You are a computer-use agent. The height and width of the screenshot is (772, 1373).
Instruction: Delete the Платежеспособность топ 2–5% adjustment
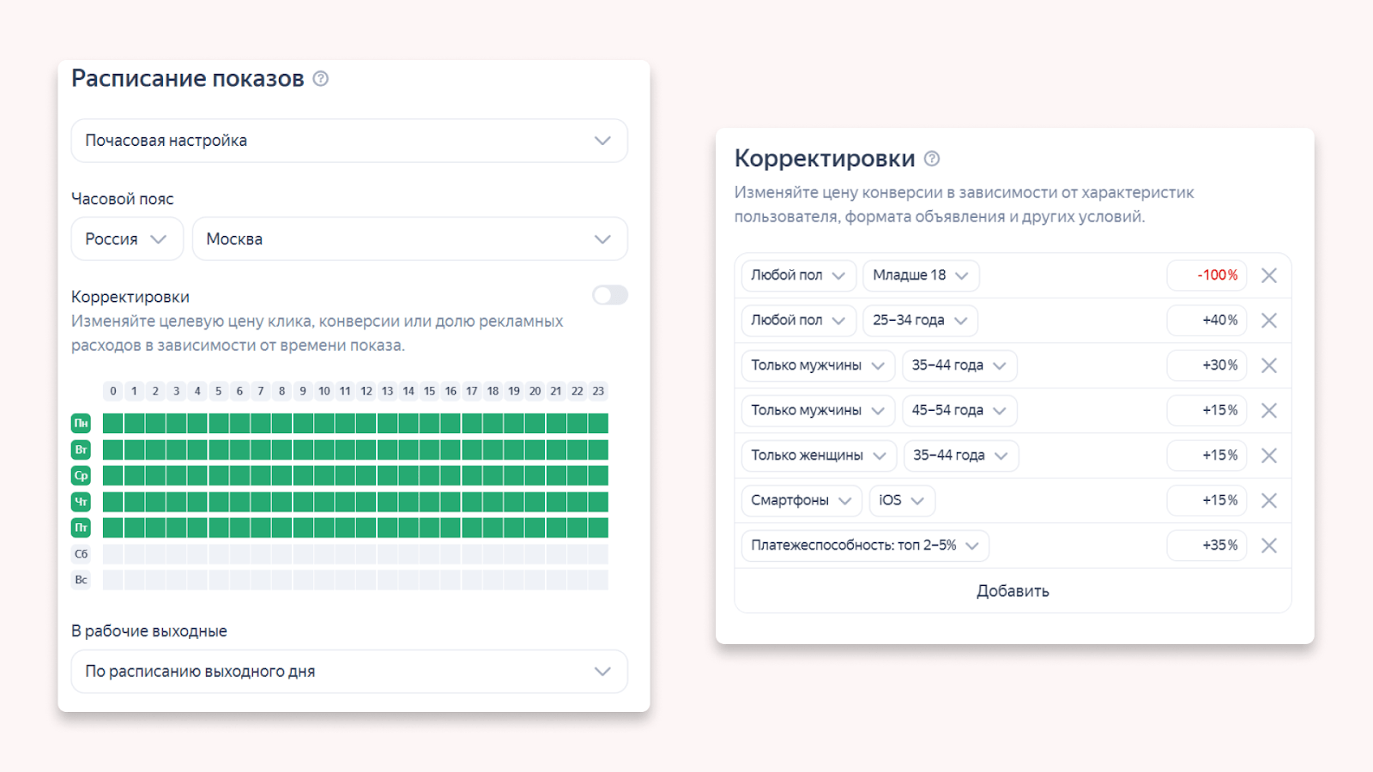[x=1269, y=546]
